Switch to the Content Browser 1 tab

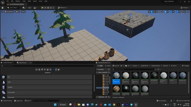pos(7,63)
